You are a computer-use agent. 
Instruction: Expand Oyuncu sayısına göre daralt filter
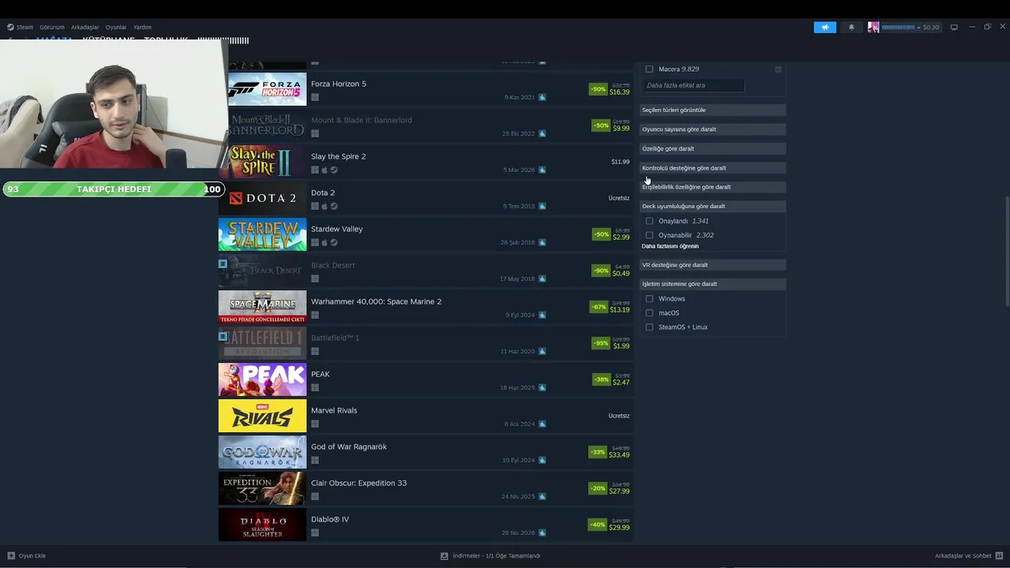[713, 129]
